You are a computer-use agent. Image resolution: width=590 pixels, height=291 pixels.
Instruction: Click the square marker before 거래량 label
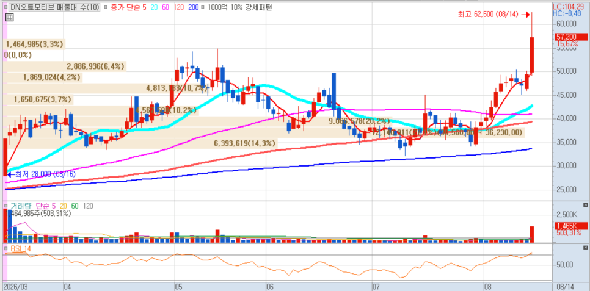5,206
